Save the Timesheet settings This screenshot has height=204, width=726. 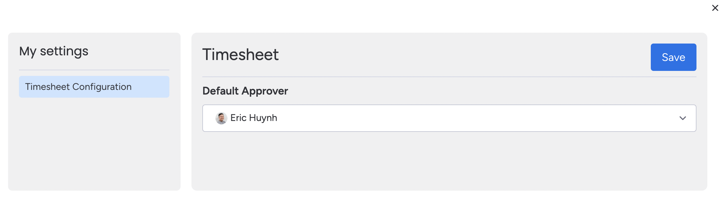[673, 57]
